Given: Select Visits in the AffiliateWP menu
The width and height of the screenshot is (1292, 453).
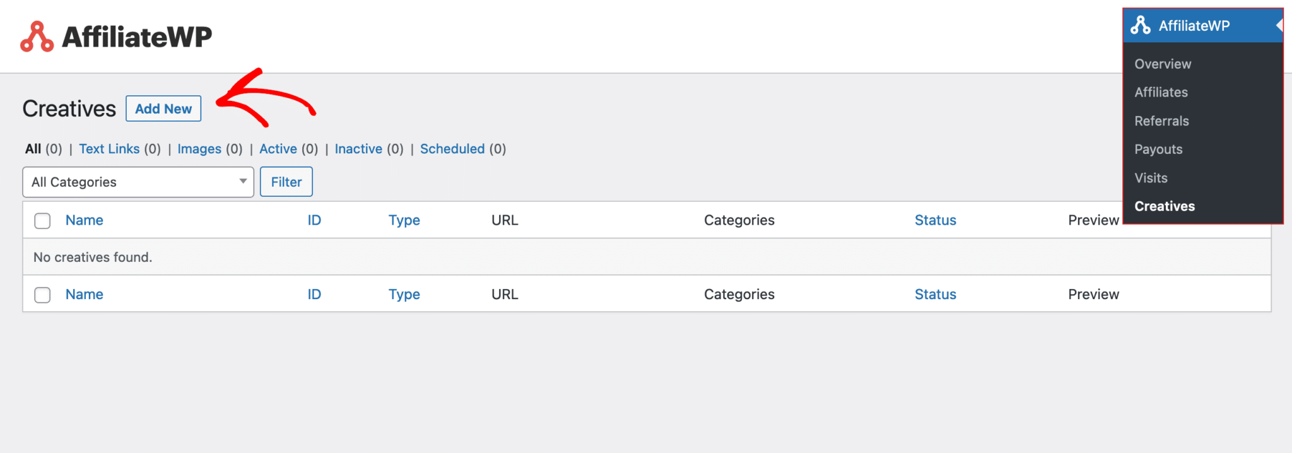Looking at the screenshot, I should tap(1151, 177).
